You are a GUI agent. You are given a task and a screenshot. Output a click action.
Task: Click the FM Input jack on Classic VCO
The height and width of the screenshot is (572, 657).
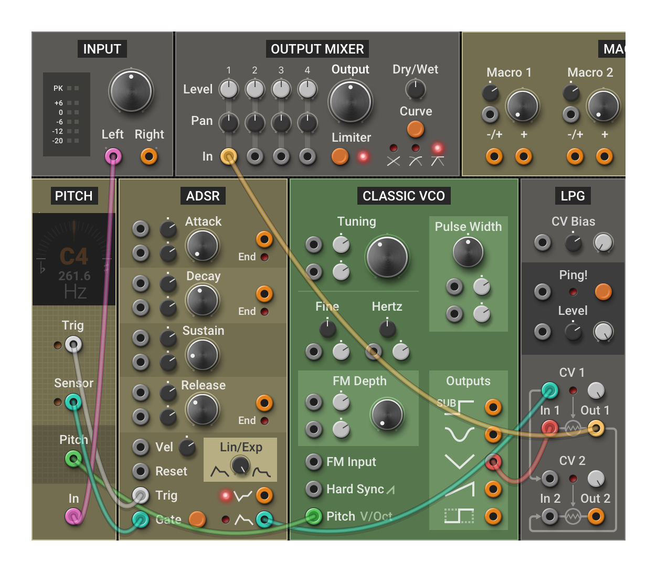coord(314,462)
